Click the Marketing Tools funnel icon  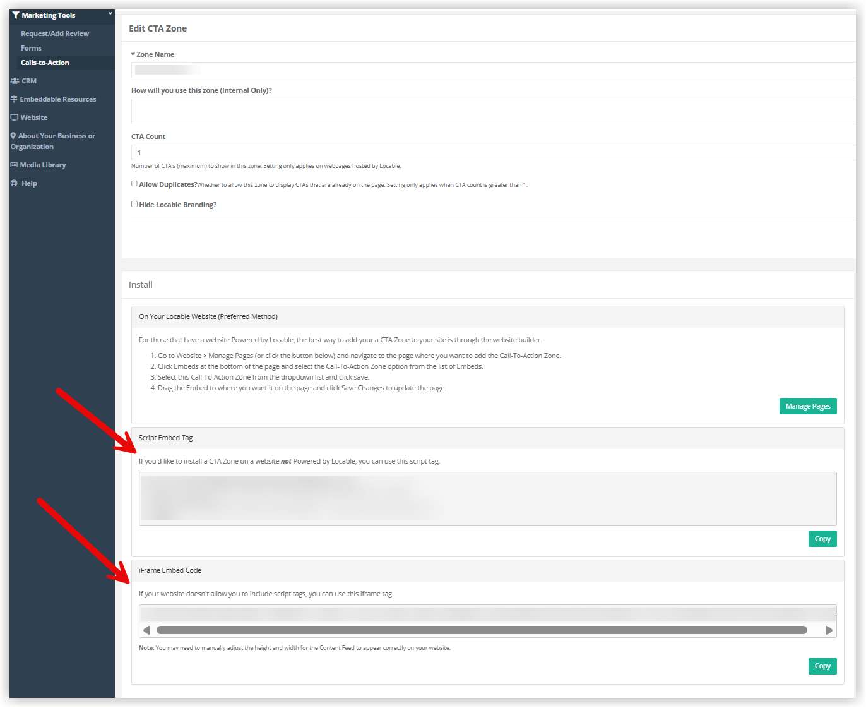click(x=16, y=15)
